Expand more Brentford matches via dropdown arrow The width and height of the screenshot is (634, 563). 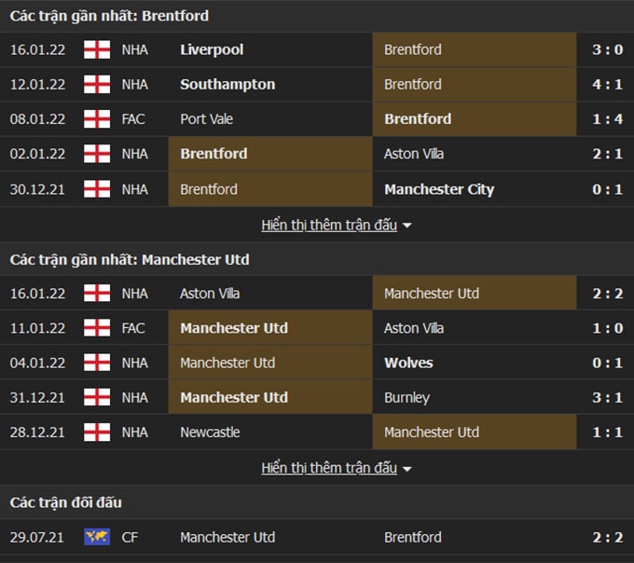(x=407, y=226)
